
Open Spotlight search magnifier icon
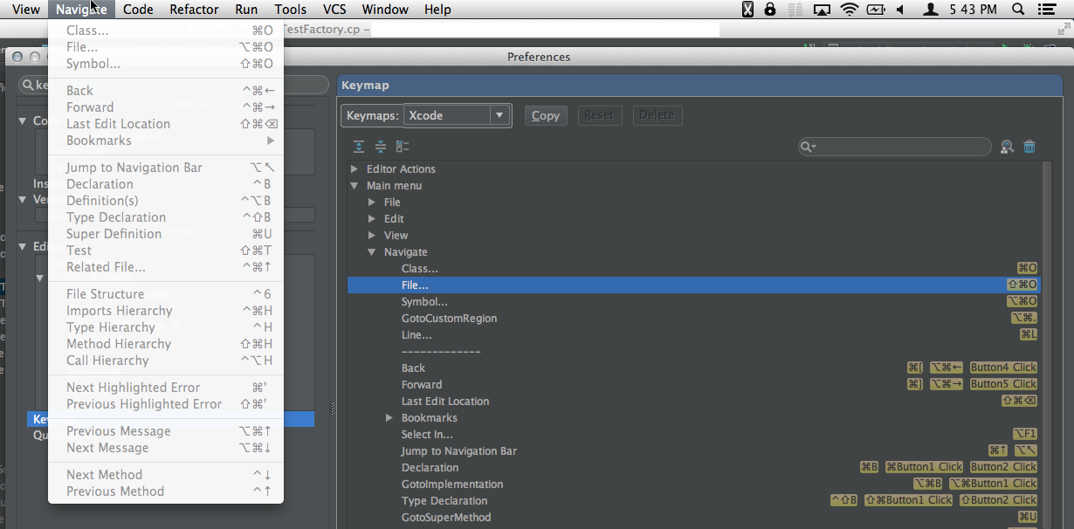pos(1017,10)
